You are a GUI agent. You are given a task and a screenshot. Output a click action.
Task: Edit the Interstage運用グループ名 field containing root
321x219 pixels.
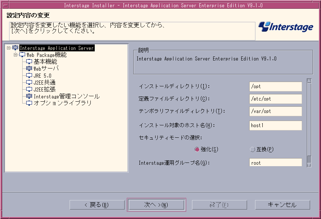click(x=275, y=163)
